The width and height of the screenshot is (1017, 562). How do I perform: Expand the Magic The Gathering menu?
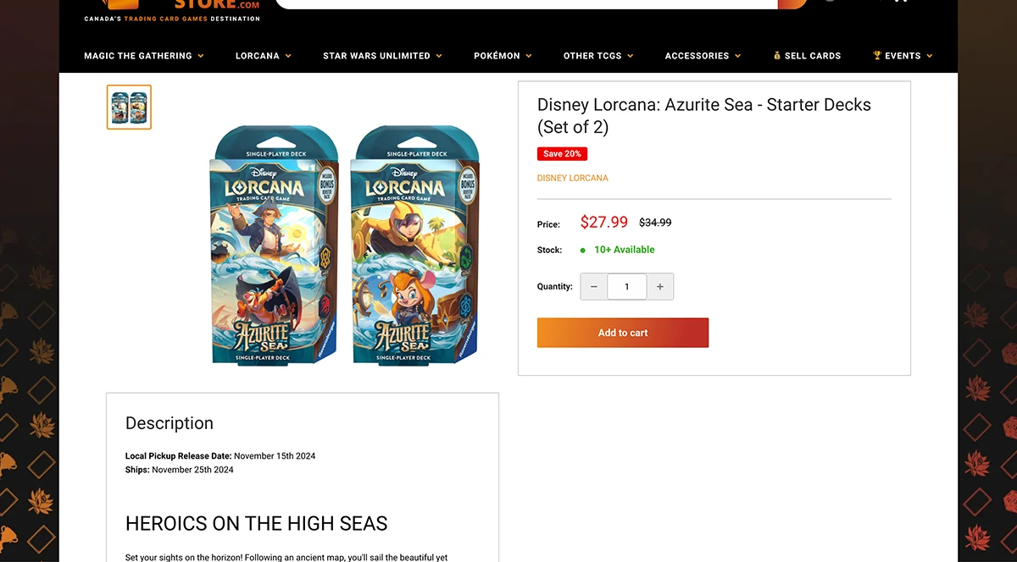pyautogui.click(x=137, y=55)
